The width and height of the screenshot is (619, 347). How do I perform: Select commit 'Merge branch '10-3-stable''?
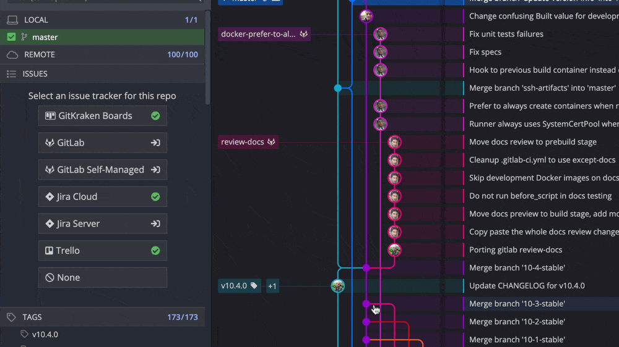pyautogui.click(x=517, y=304)
